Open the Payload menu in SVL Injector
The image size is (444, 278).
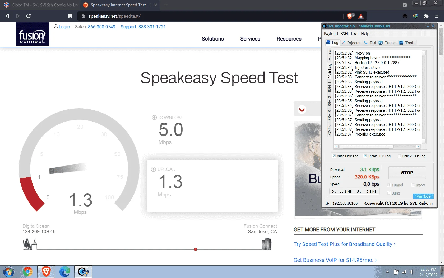331,34
